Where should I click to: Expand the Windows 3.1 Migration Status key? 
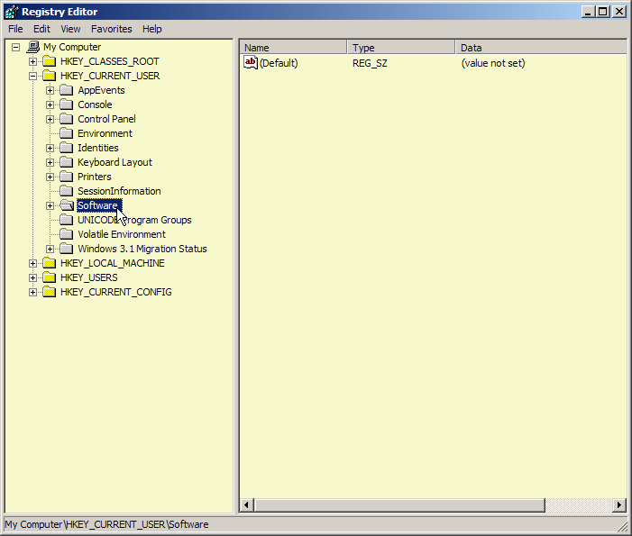[x=50, y=249]
